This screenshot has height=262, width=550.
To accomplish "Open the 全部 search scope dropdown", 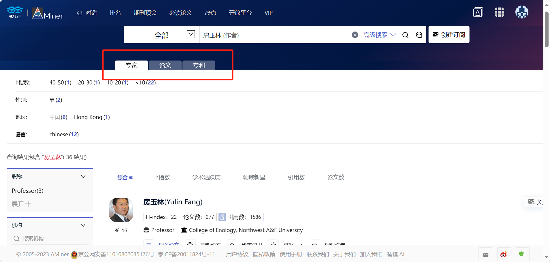I will tap(191, 35).
